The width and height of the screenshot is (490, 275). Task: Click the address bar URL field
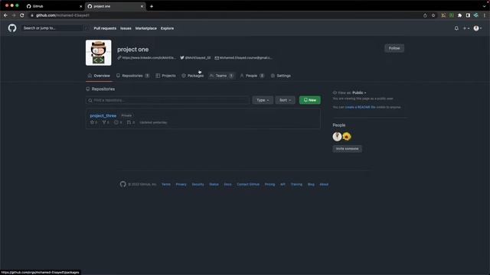coord(225,15)
